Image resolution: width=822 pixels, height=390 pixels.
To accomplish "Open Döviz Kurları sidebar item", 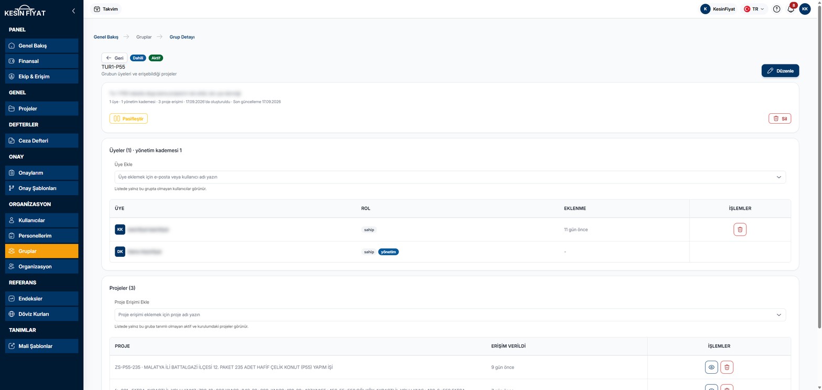I will [x=41, y=314].
